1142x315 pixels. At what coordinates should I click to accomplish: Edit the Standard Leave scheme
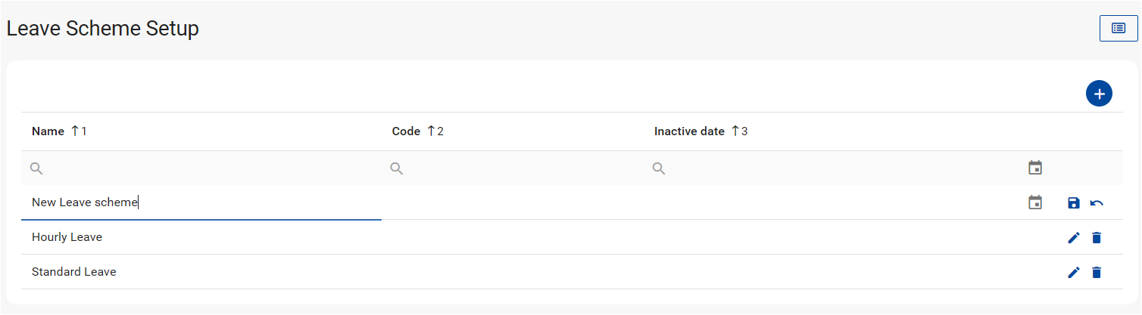click(1073, 272)
